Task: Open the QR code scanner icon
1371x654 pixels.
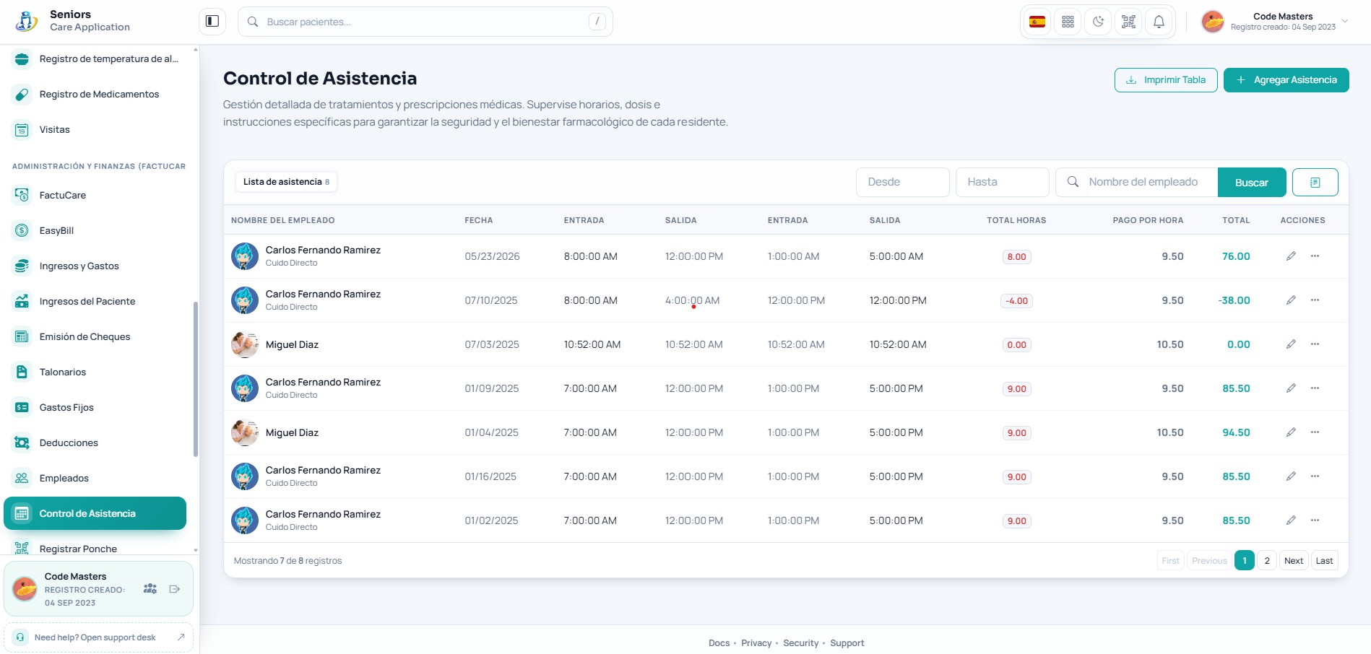Action: [1128, 22]
